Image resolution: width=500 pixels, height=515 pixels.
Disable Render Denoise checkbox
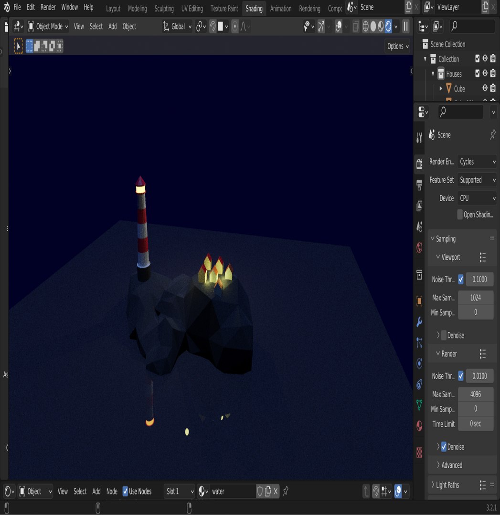[x=444, y=447]
